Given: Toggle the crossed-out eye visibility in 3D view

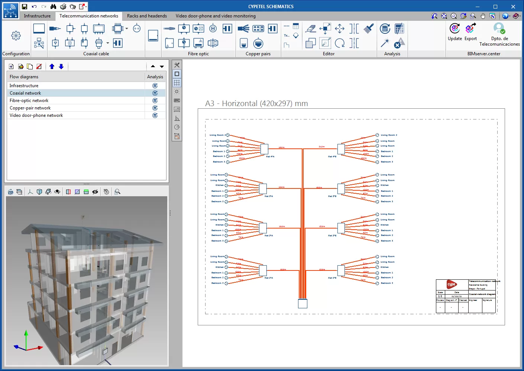Looking at the screenshot, I should (96, 192).
